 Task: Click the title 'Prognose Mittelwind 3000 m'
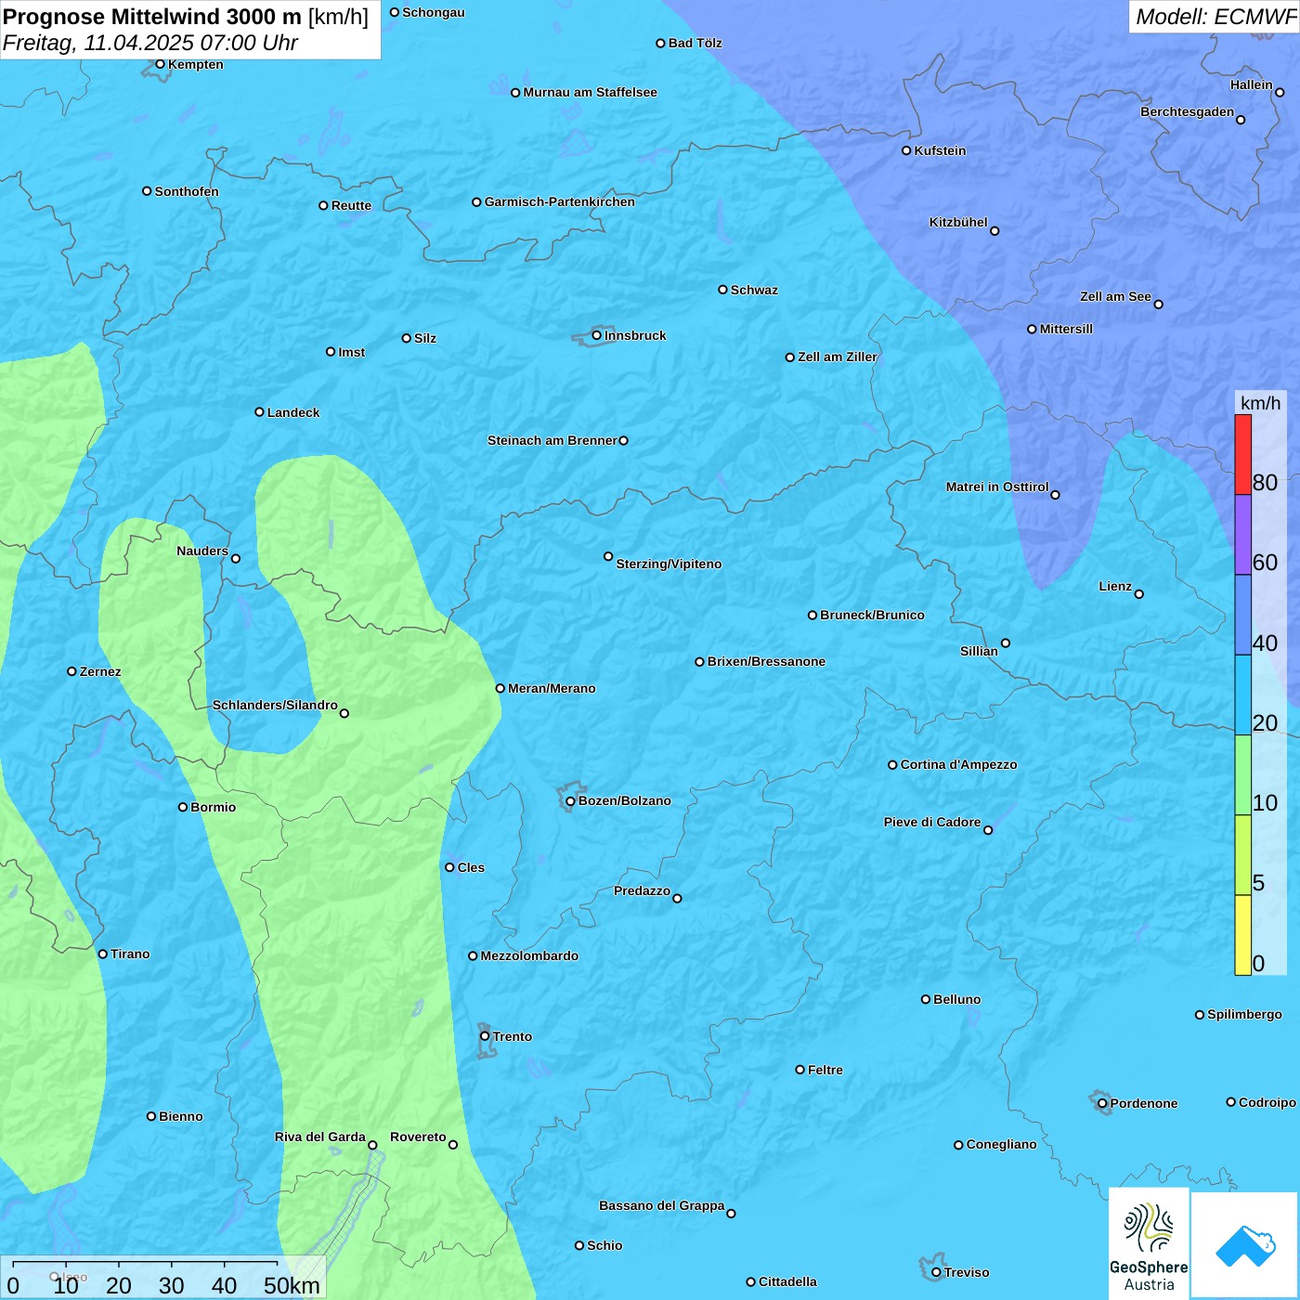[x=152, y=17]
